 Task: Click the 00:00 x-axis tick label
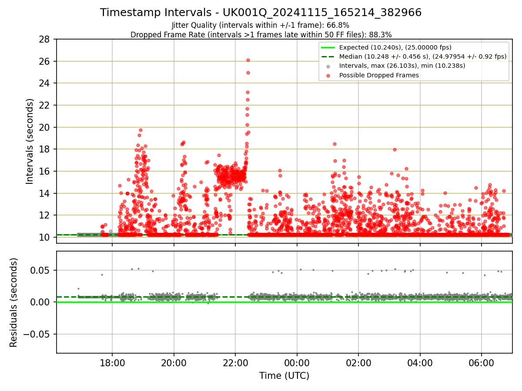[297, 363]
